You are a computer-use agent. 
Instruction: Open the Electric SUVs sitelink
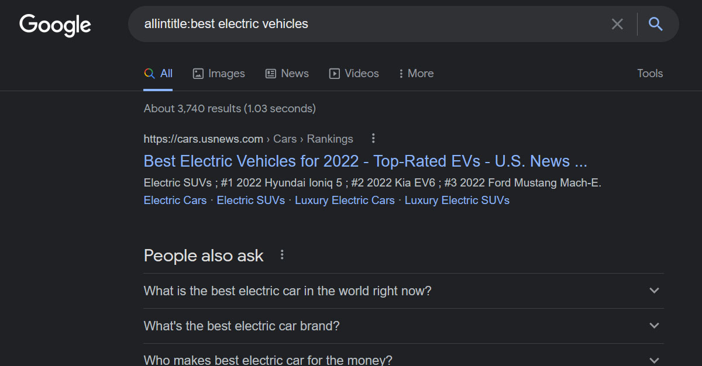point(251,201)
